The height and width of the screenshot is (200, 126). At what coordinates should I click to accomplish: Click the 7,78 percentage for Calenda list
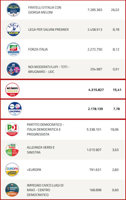point(117,109)
